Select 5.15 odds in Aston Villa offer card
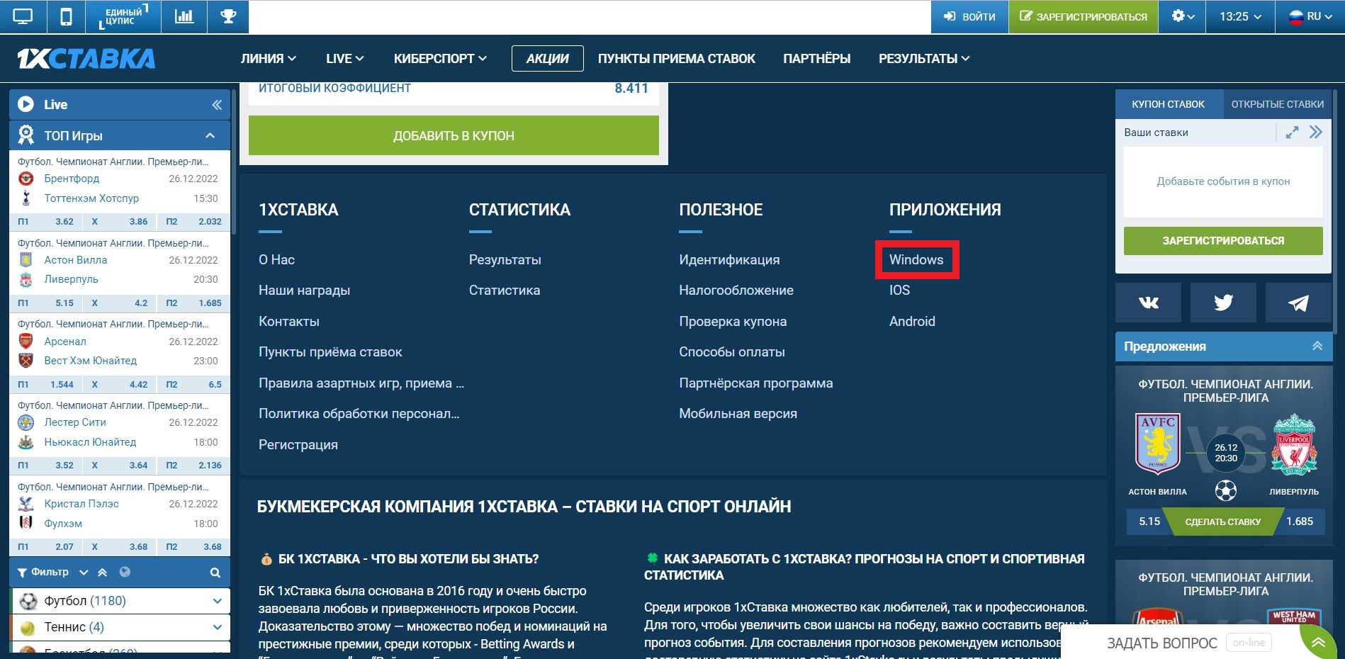This screenshot has width=1345, height=659. tap(1149, 522)
